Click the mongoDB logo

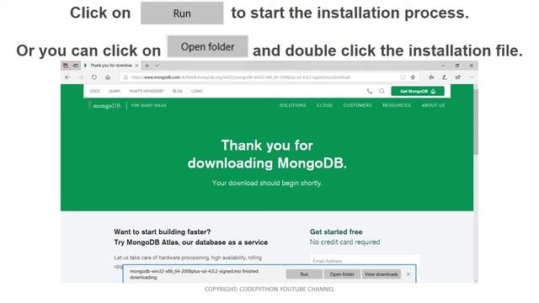(x=104, y=105)
